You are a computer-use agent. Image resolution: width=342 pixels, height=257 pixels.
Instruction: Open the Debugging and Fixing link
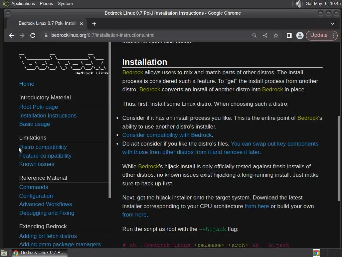[x=47, y=213]
